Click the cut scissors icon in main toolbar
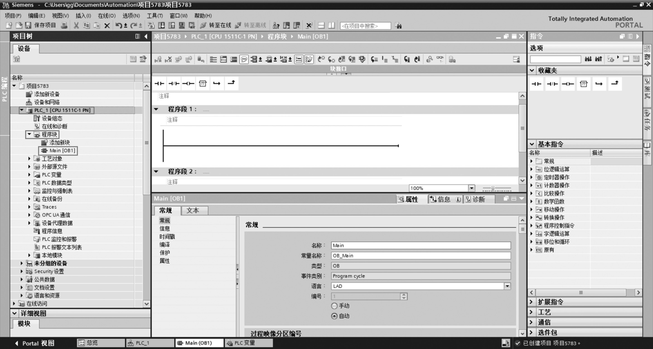 [x=76, y=26]
